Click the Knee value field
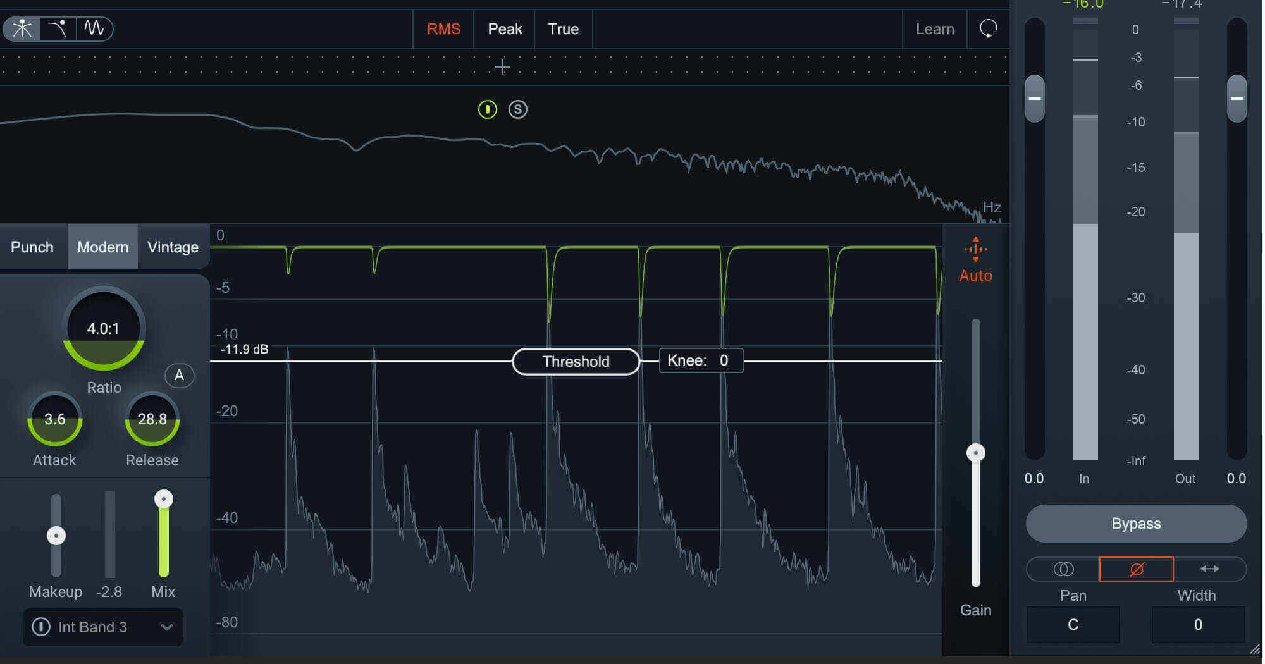Screen dimensions: 1265x664 pyautogui.click(x=701, y=360)
